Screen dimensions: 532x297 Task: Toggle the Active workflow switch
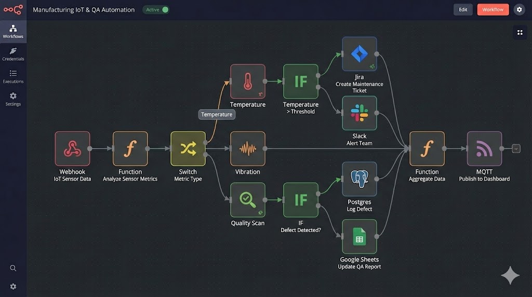165,10
